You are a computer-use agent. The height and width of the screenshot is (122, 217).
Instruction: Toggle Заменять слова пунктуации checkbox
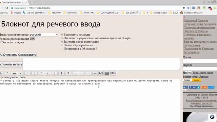point(62,42)
